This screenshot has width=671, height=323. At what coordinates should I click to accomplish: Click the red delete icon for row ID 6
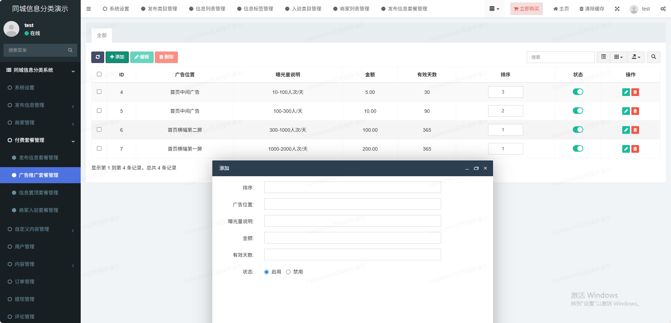coord(635,130)
